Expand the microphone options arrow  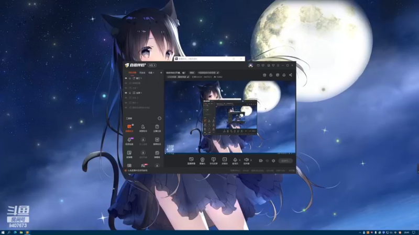point(240,160)
